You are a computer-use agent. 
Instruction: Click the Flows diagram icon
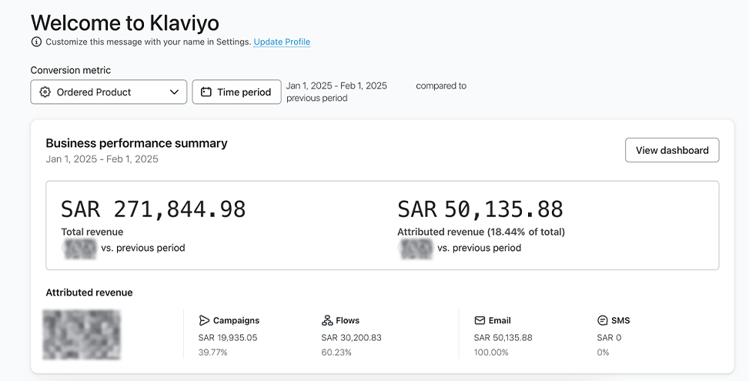(x=327, y=320)
